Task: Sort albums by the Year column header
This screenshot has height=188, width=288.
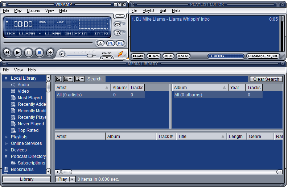Action: point(237,88)
